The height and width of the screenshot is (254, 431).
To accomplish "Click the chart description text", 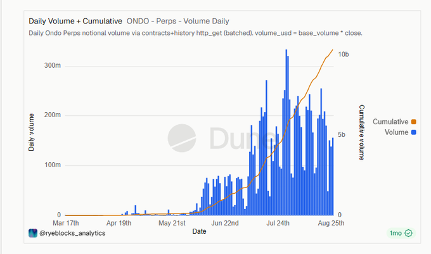I will coord(195,33).
